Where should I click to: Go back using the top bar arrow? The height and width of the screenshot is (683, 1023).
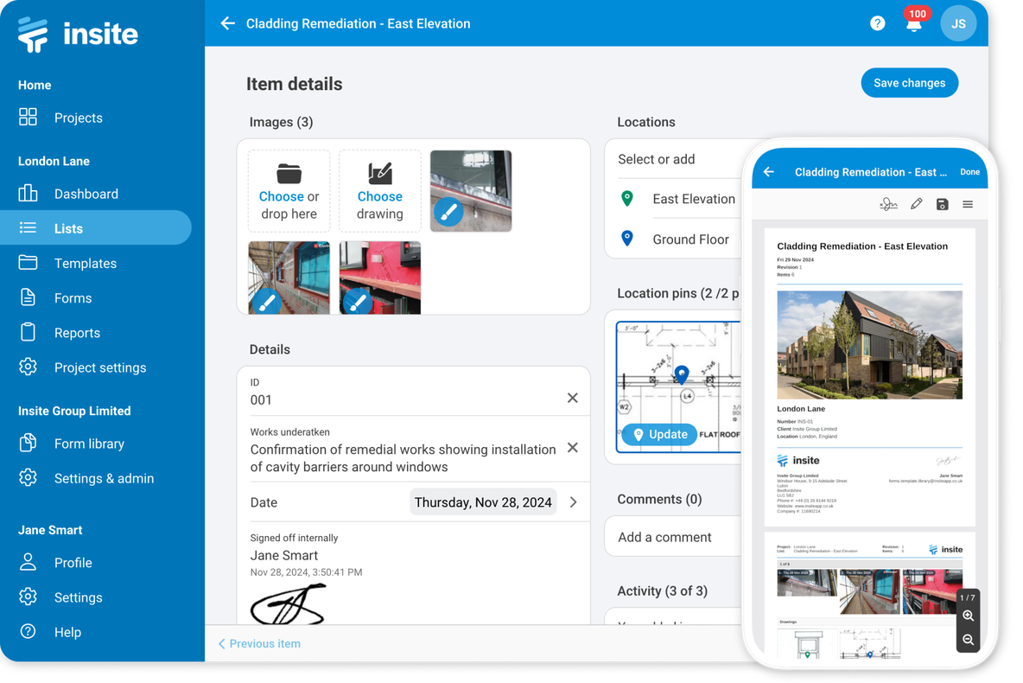(x=227, y=23)
